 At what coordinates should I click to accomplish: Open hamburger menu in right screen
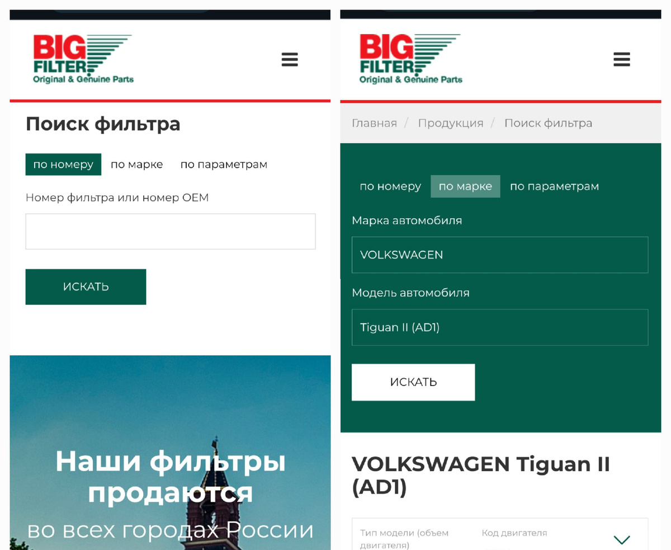click(x=622, y=59)
